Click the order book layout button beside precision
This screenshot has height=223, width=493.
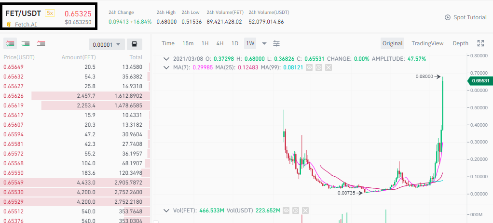(x=135, y=44)
